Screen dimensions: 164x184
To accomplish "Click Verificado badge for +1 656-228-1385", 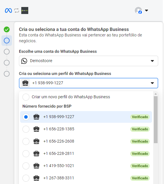I will [x=140, y=129].
